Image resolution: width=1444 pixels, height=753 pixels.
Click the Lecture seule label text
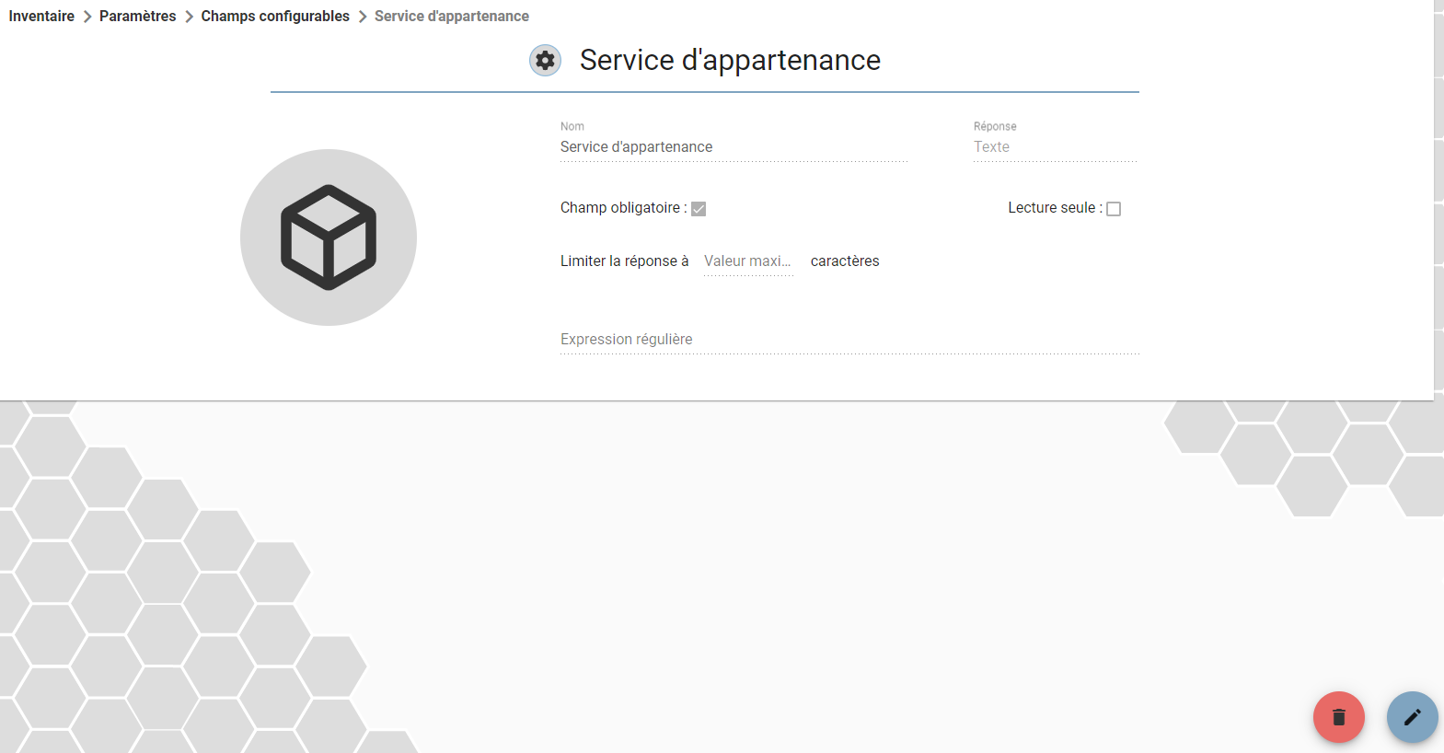[1055, 208]
